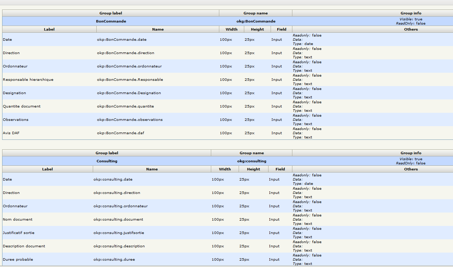The width and height of the screenshot is (453, 267).
Task: Select the okp:consulting.direction name cell
Action: tap(117, 193)
